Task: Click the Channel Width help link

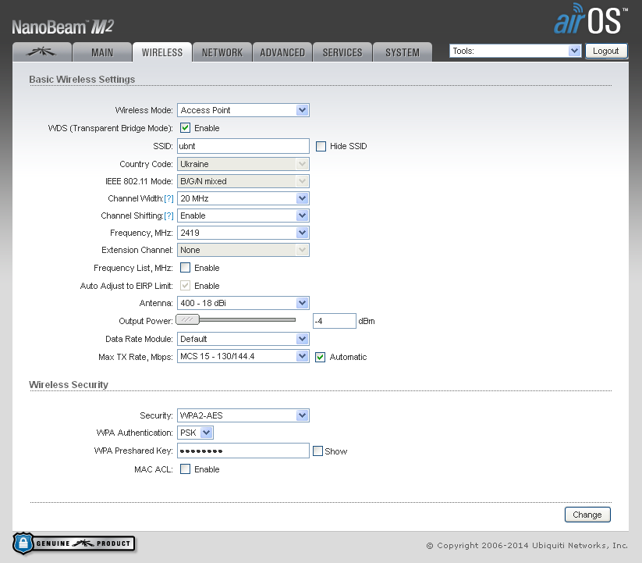Action: 168,199
